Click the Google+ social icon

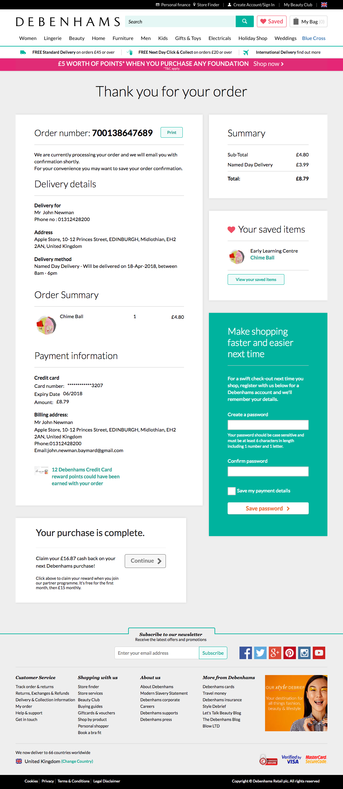275,653
